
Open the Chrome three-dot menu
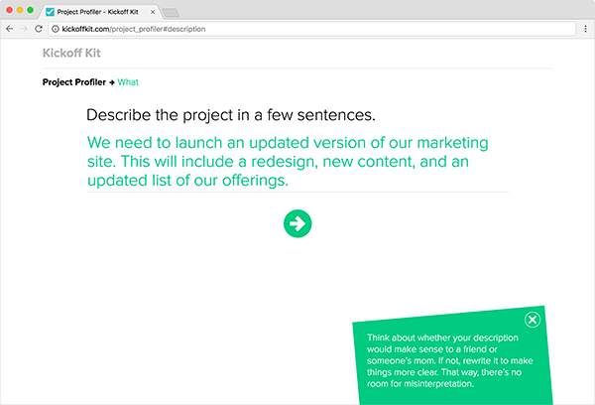(x=586, y=29)
